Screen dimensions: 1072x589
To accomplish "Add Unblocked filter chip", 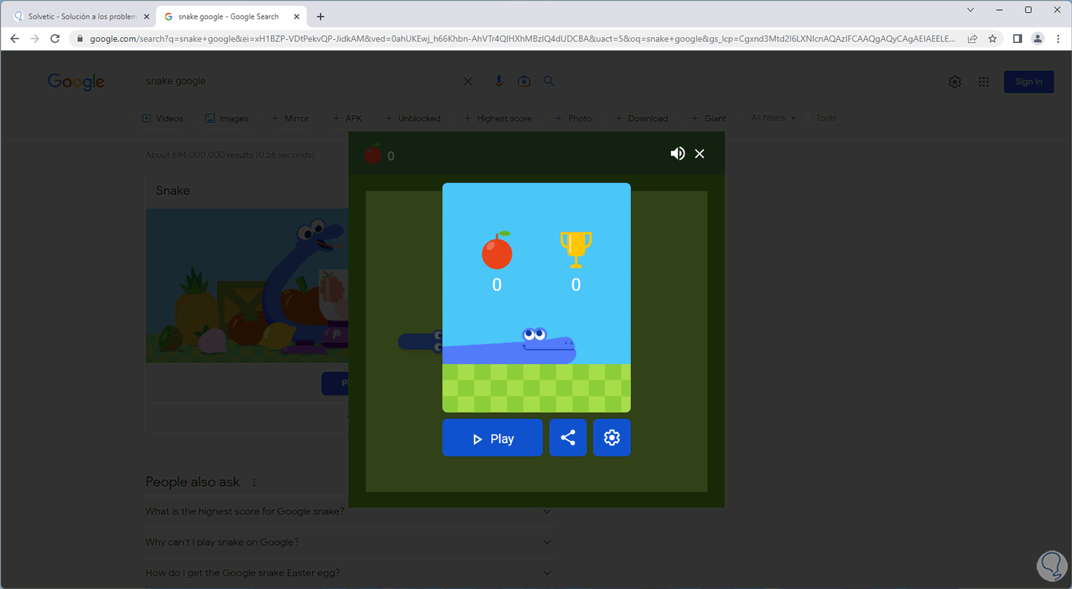I will pos(413,119).
